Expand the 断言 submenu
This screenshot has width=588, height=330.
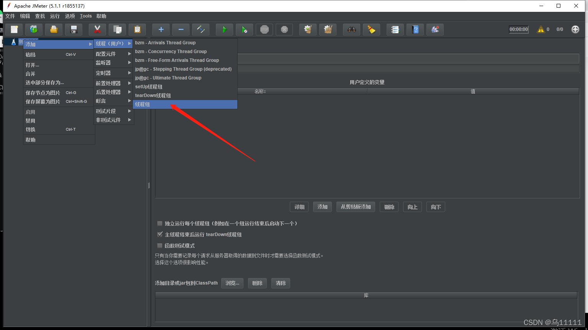113,101
